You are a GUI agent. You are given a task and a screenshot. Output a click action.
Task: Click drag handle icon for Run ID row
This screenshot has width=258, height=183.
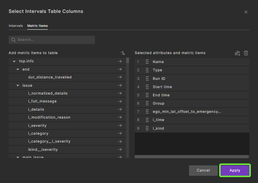pyautogui.click(x=147, y=78)
